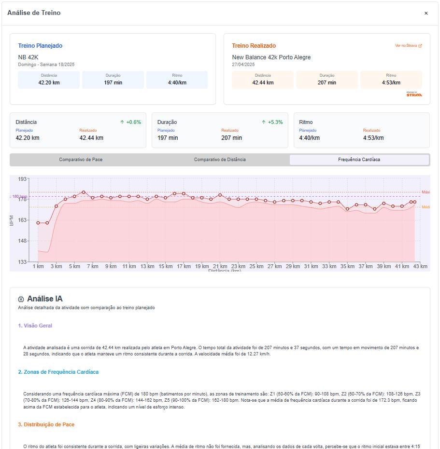Click the last heart rate point at chart end
440x449 pixels.
coord(415,202)
